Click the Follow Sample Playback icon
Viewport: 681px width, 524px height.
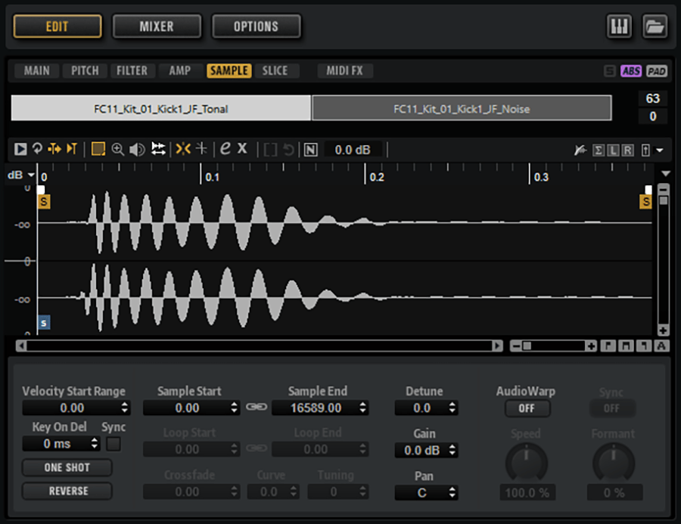(x=72, y=149)
